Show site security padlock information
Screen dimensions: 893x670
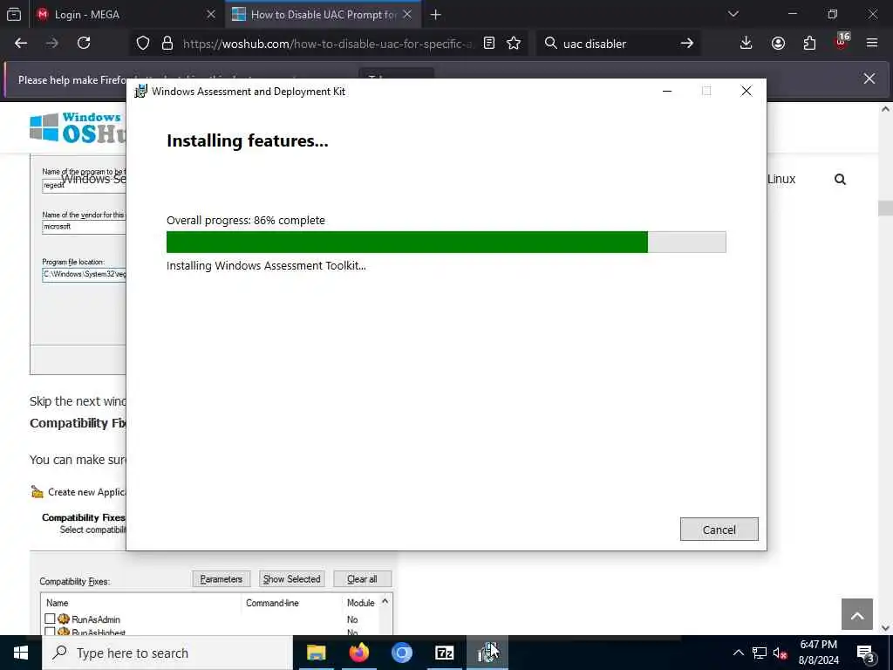click(167, 44)
